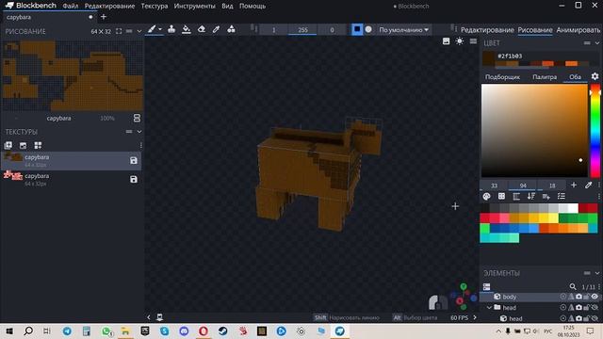Click create new texture icon
The image size is (603, 339).
tap(8, 145)
